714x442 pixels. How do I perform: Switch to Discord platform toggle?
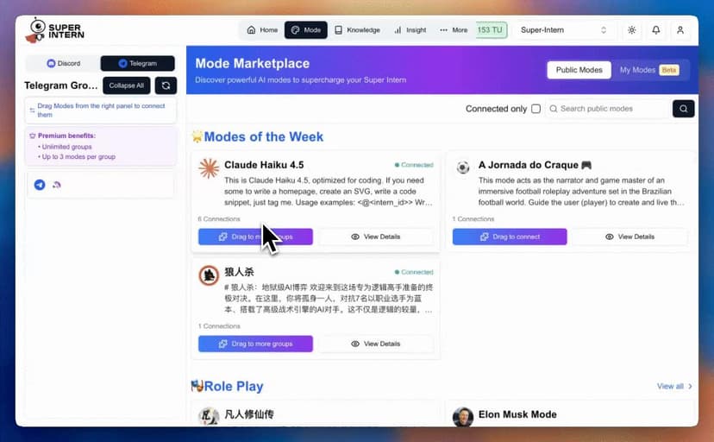tap(62, 63)
